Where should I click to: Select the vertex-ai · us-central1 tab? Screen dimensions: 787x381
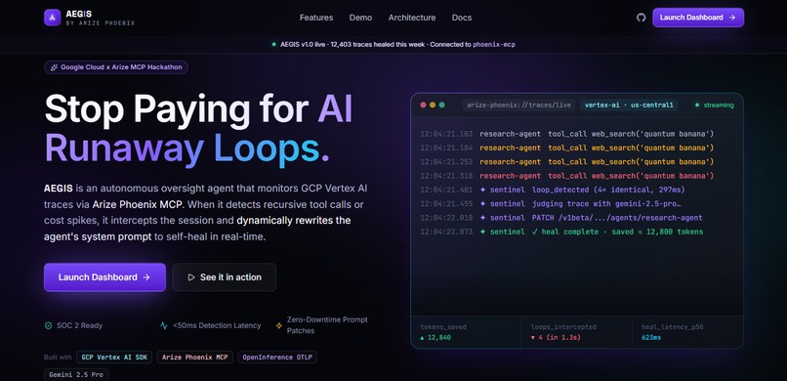pyautogui.click(x=629, y=105)
